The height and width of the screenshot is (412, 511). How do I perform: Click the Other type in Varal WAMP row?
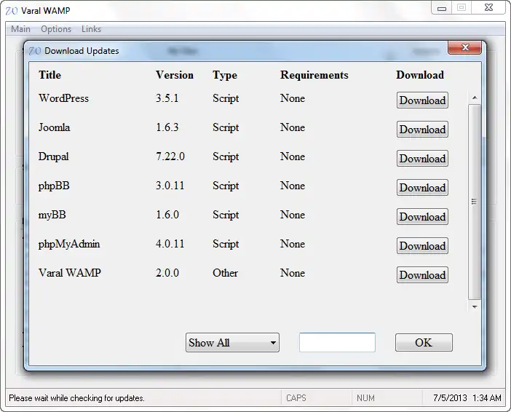click(x=225, y=273)
